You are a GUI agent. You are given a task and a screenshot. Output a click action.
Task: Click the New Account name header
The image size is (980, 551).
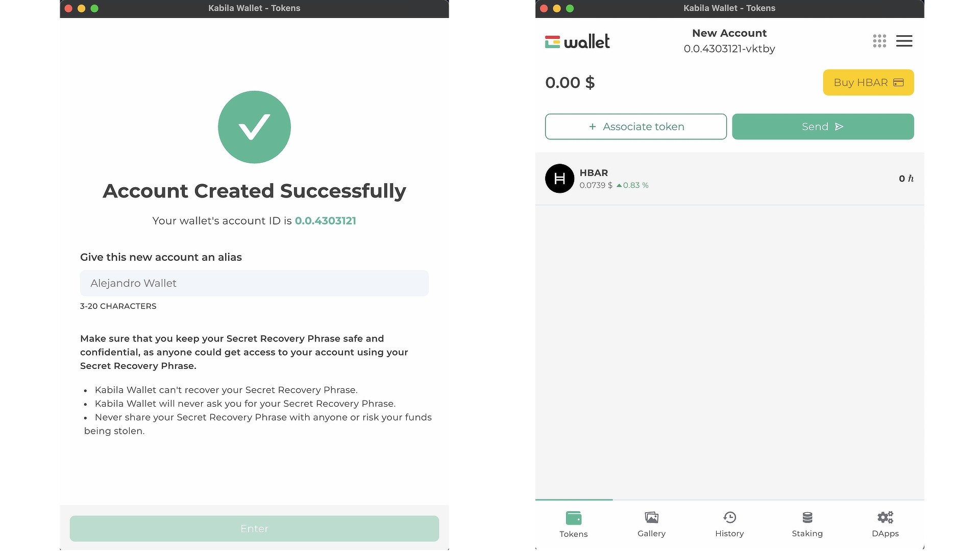[729, 33]
